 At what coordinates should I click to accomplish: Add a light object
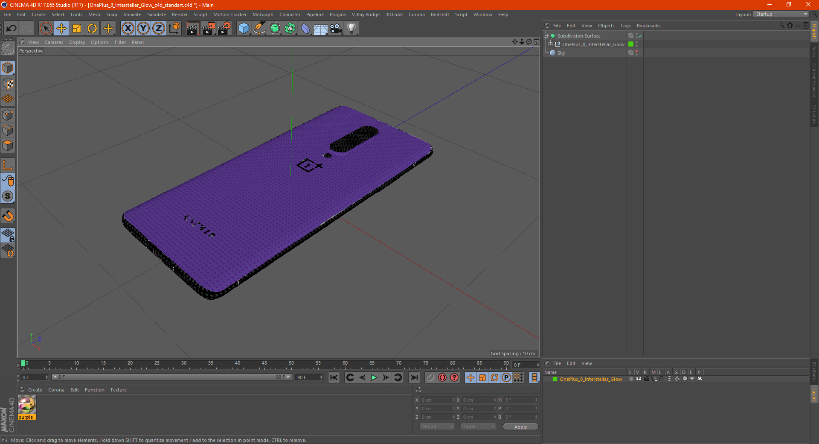[351, 29]
